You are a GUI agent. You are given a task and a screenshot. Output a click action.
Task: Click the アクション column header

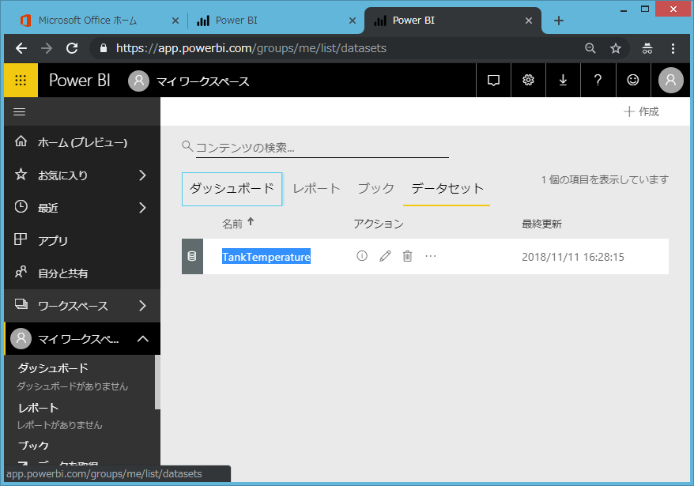(x=379, y=224)
